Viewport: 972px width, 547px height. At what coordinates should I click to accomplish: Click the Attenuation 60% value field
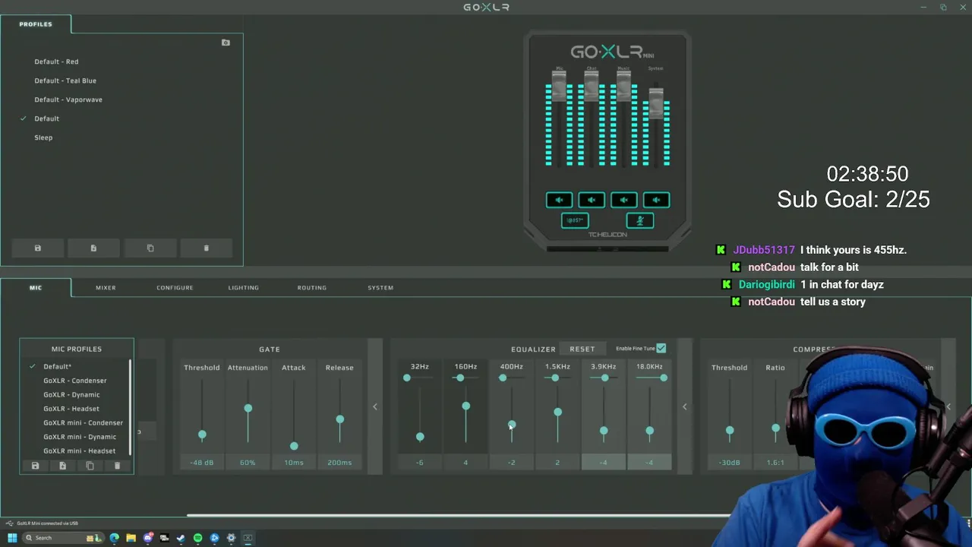pos(248,463)
